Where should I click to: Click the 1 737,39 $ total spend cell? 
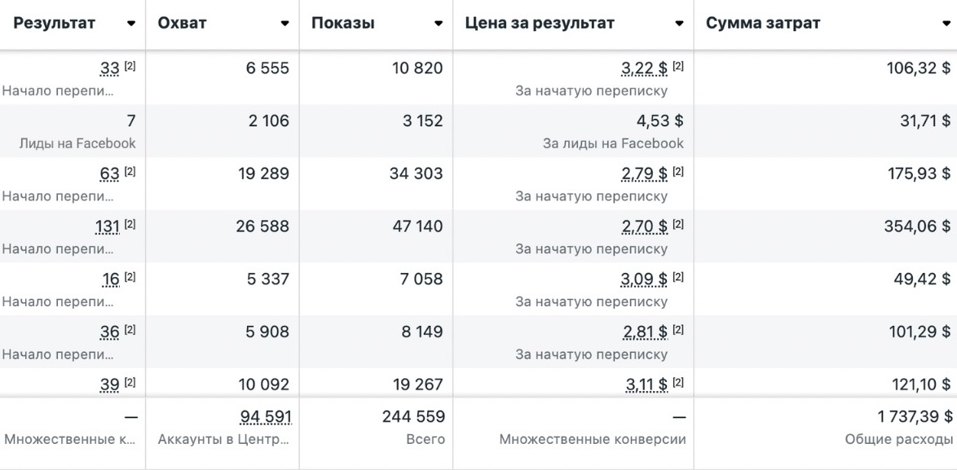point(915,417)
